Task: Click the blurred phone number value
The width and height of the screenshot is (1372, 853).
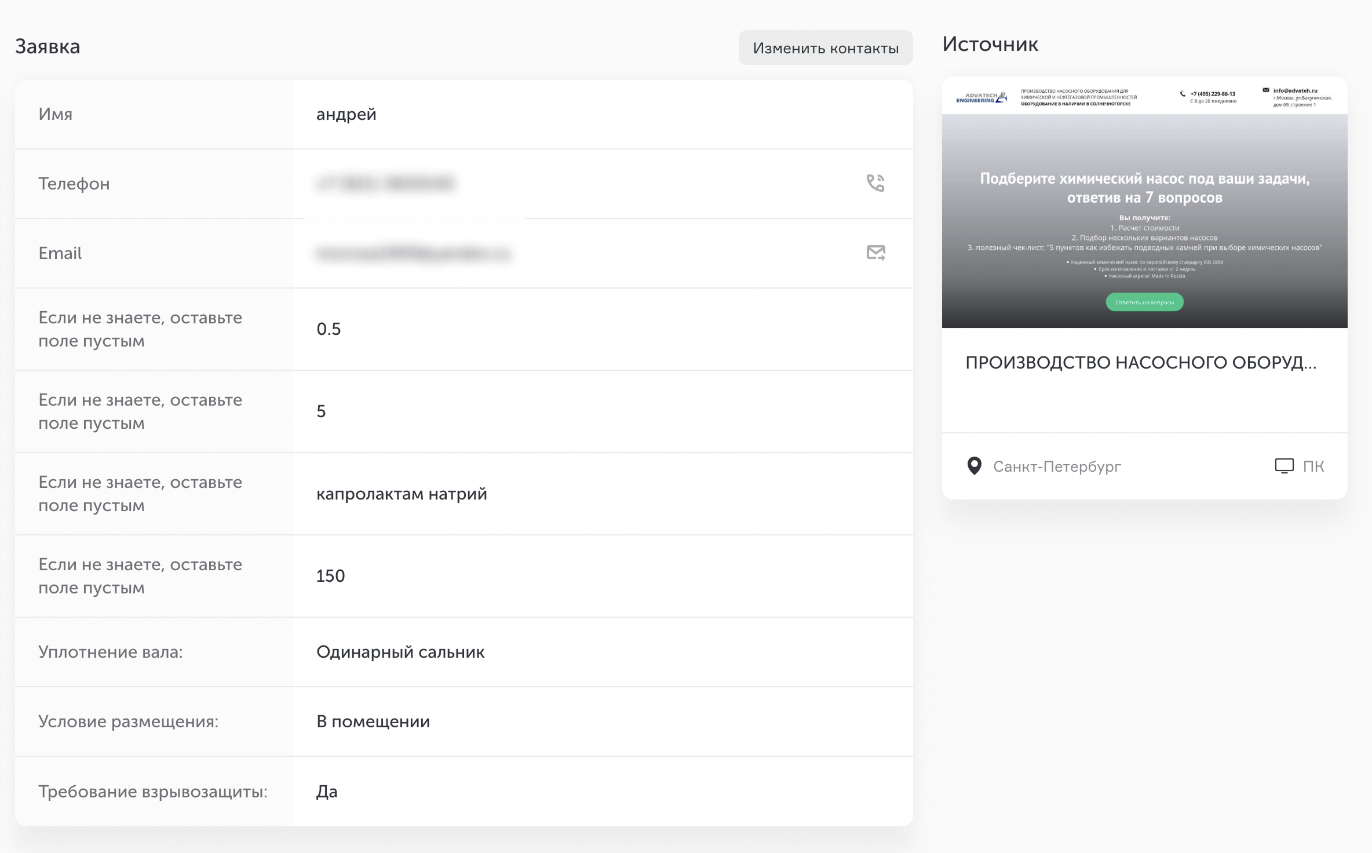Action: pos(385,184)
